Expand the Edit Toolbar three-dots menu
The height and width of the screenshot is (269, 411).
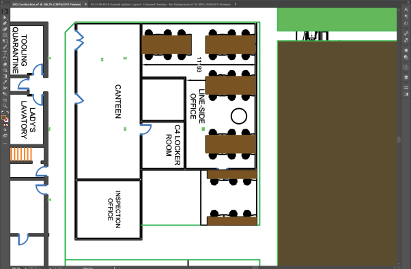coord(5,144)
